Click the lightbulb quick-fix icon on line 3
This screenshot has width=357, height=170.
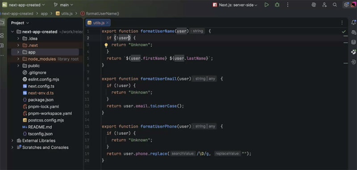106,45
